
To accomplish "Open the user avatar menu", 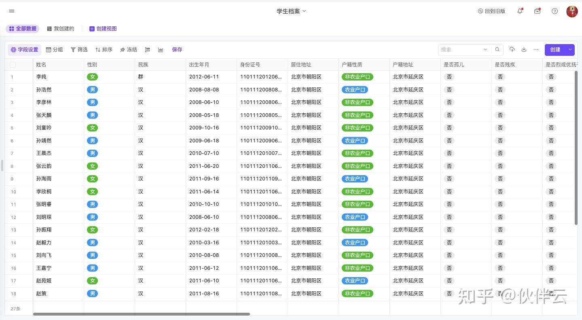I will tap(572, 11).
